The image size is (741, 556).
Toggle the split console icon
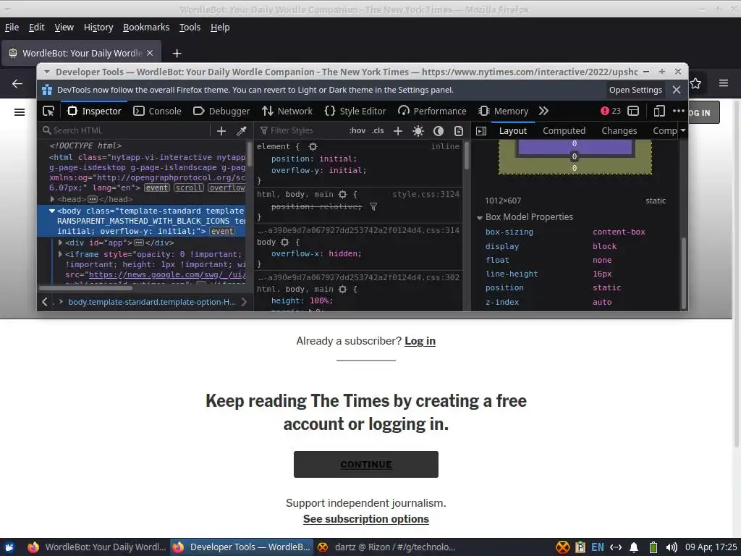633,111
